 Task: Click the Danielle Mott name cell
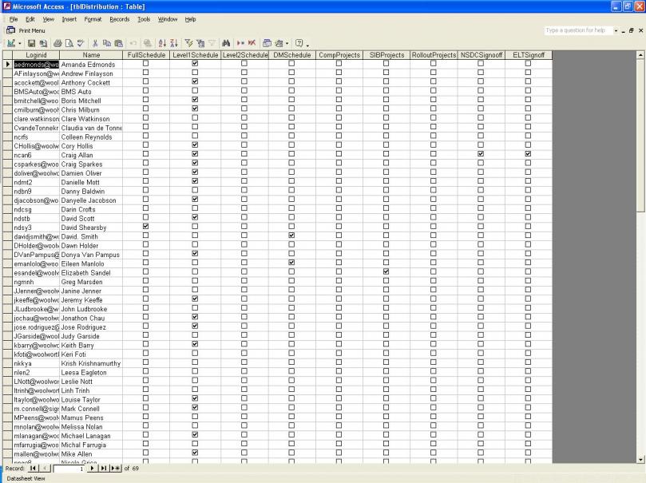tap(91, 182)
